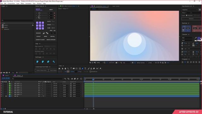Select the Rotation tool
202x114 pixels.
point(71,68)
